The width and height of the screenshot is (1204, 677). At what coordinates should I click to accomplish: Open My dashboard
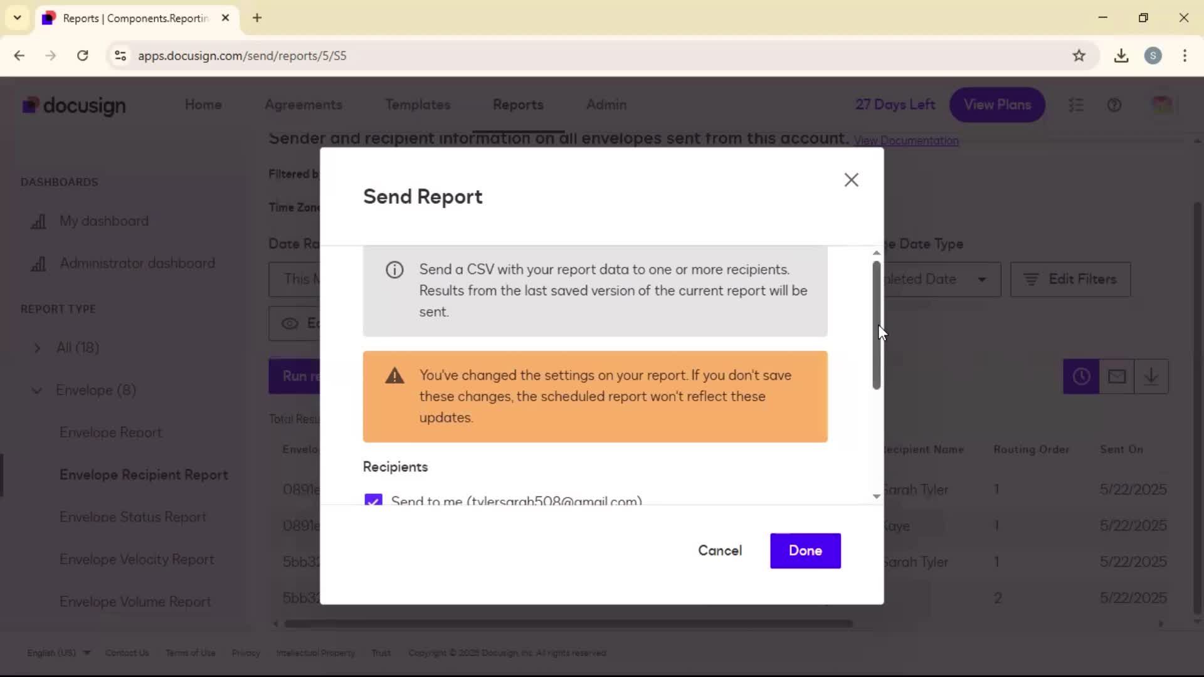tap(104, 221)
